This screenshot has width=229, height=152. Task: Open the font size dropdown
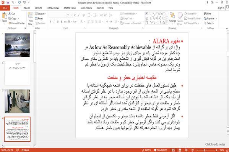[71, 15]
